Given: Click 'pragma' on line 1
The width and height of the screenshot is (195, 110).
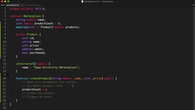Looking at the screenshot, I should pyautogui.click(x=14, y=9).
